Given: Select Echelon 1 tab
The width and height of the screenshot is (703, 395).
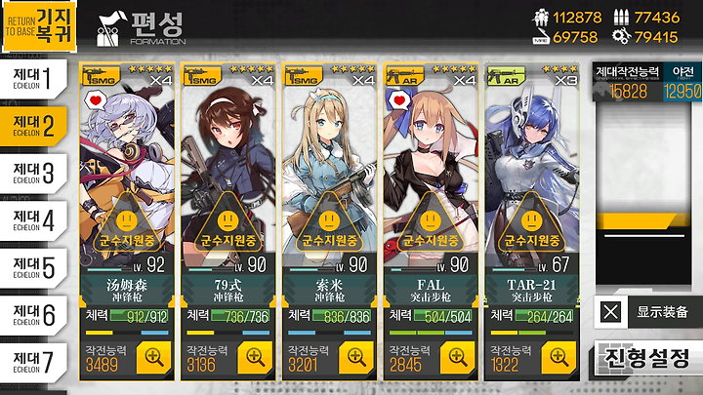Looking at the screenshot, I should tap(33, 79).
